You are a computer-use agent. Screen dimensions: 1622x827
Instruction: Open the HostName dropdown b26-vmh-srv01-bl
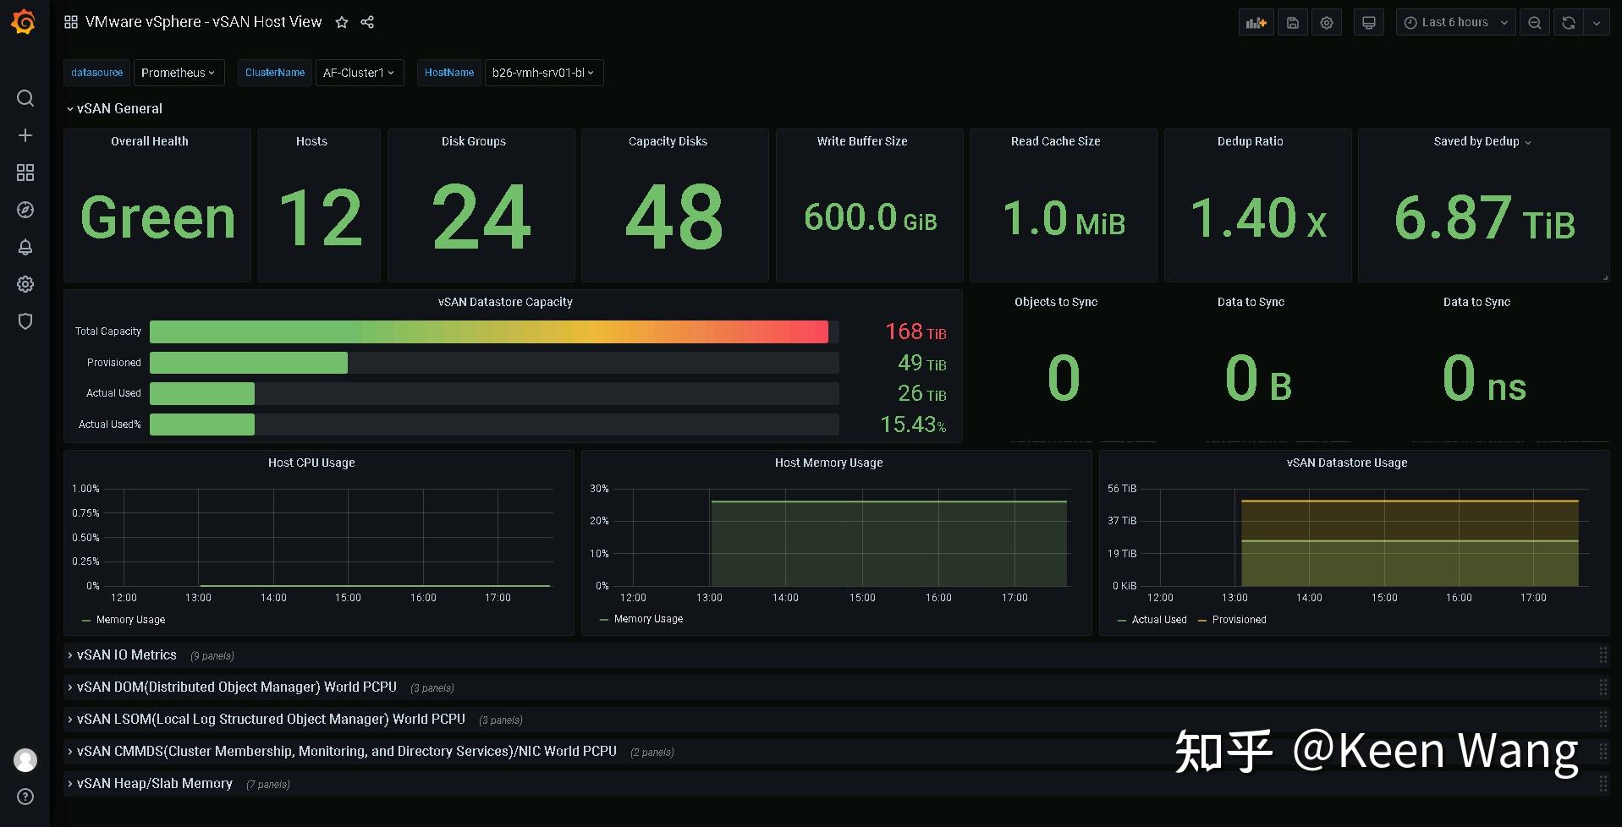542,73
